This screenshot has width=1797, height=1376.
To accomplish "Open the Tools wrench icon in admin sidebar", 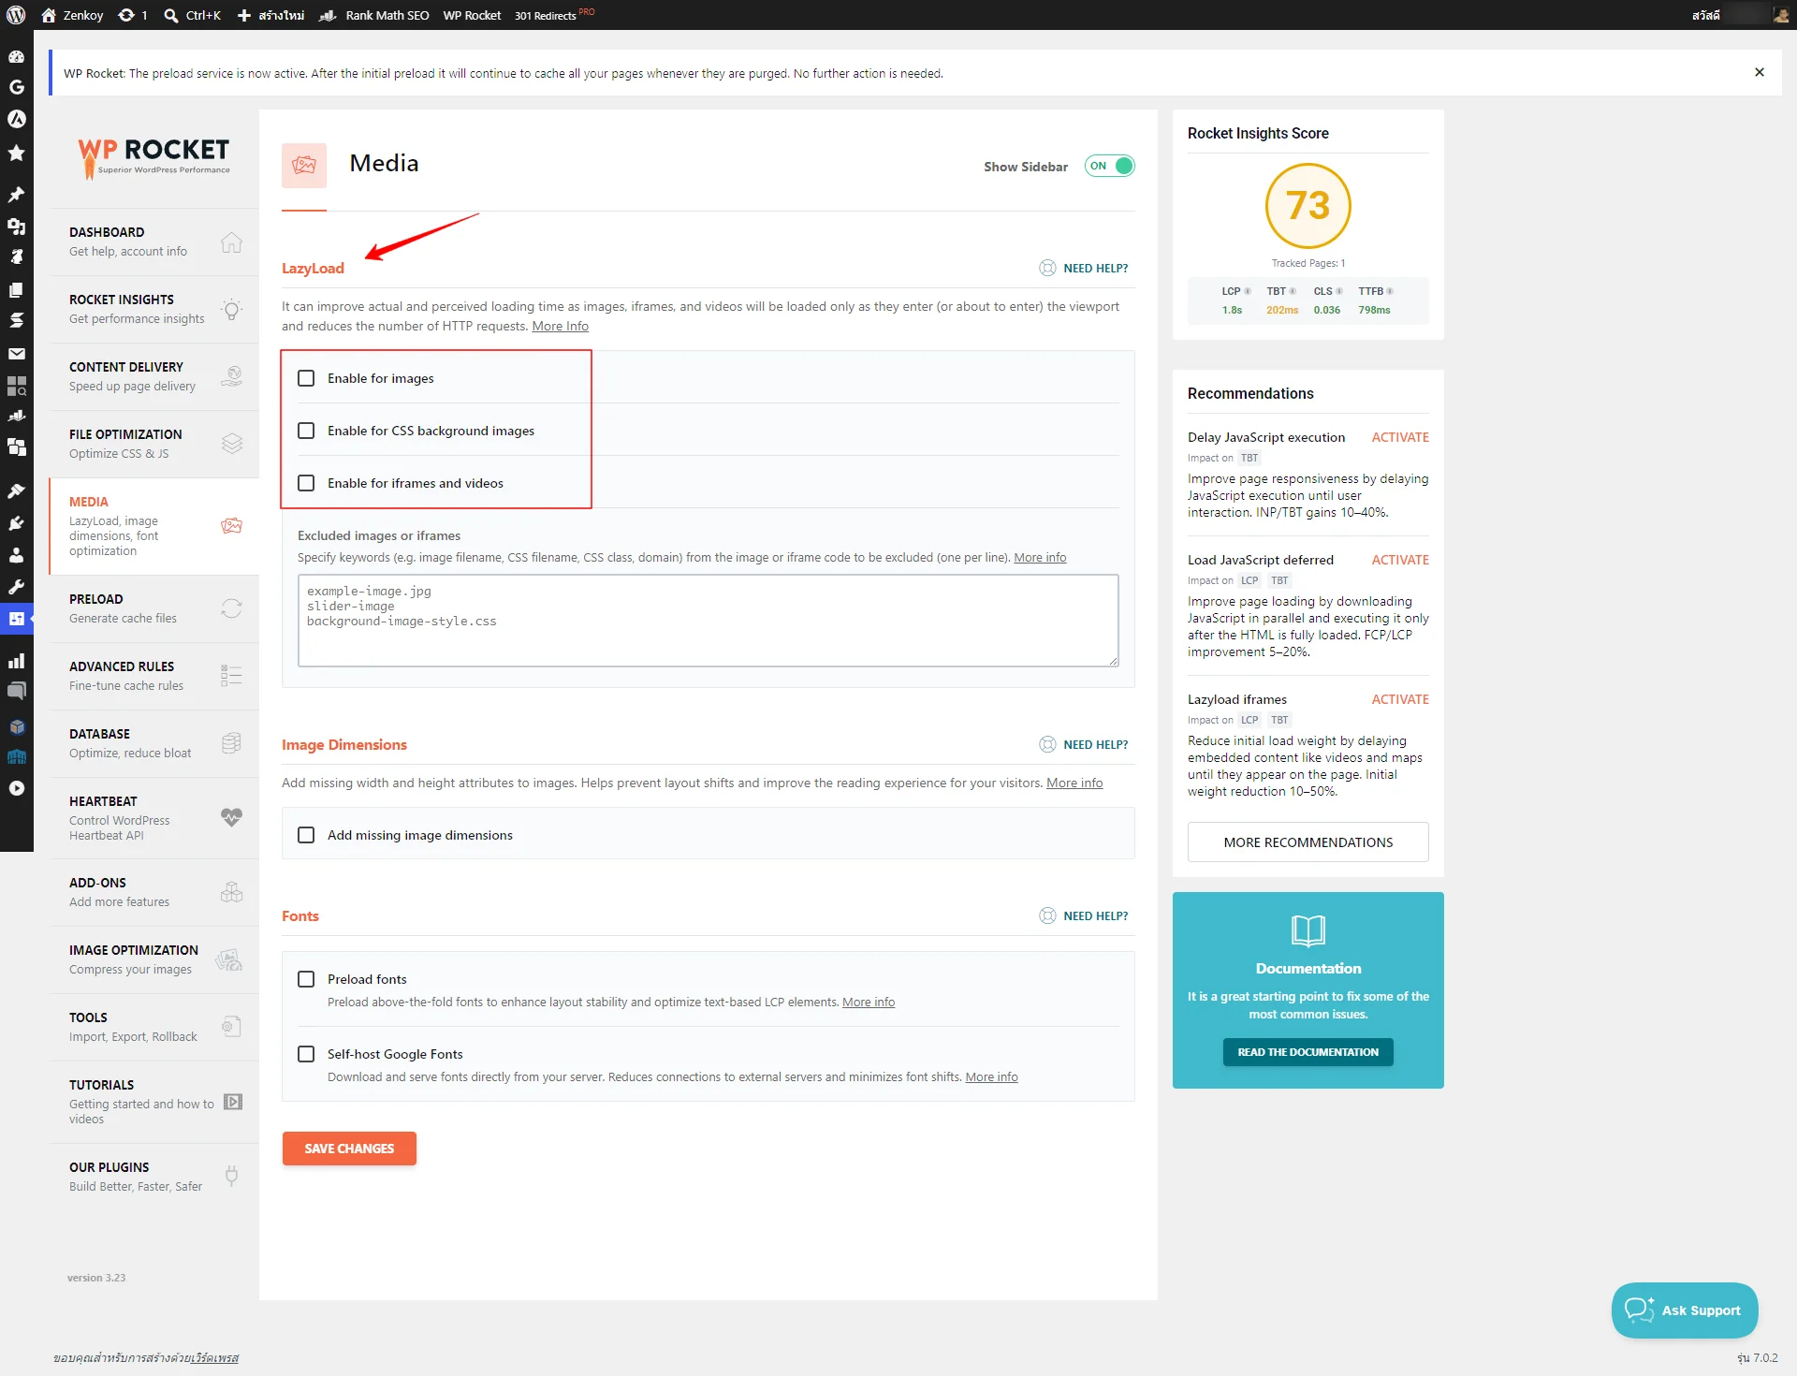I will click(x=16, y=587).
